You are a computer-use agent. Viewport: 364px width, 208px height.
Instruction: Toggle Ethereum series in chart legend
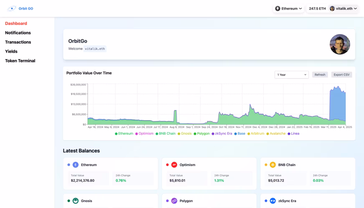click(124, 134)
